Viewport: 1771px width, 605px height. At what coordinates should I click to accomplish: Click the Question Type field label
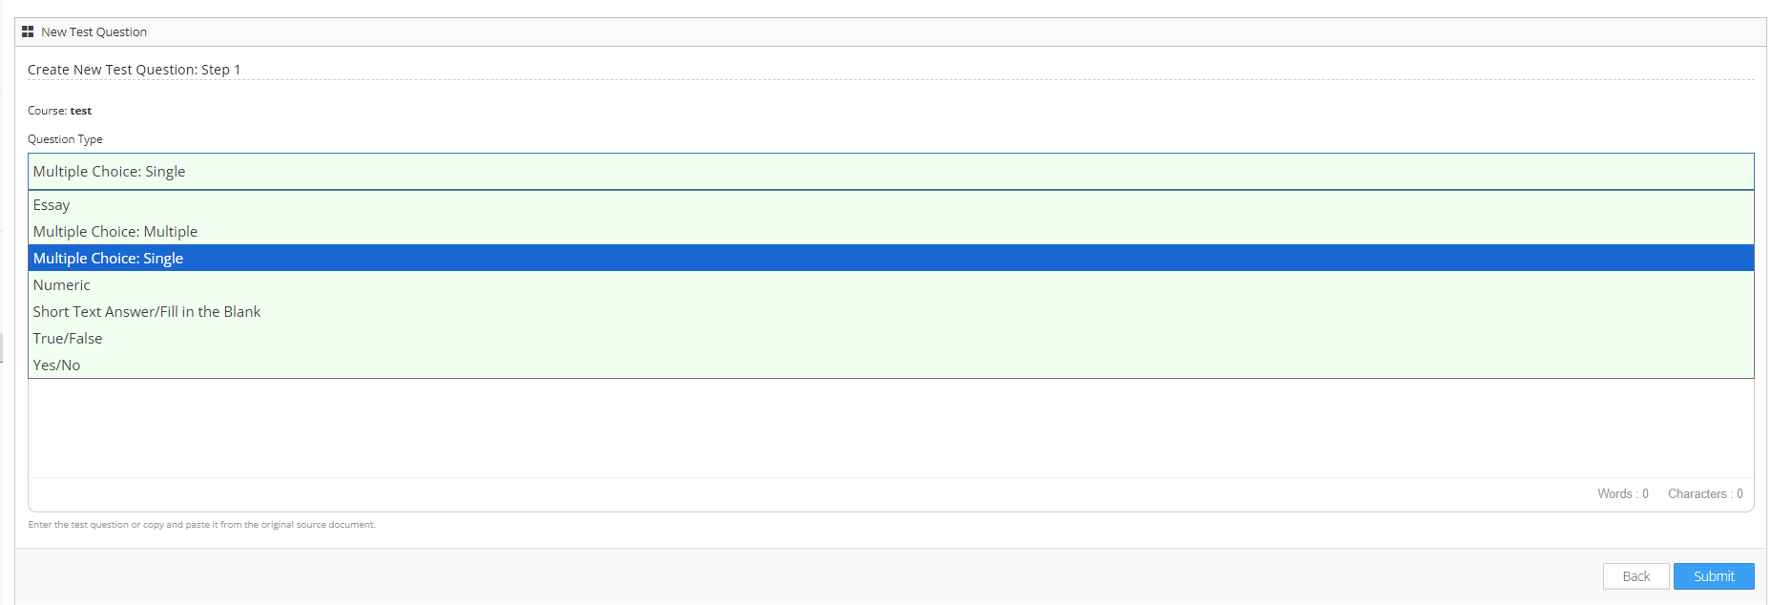(x=65, y=139)
